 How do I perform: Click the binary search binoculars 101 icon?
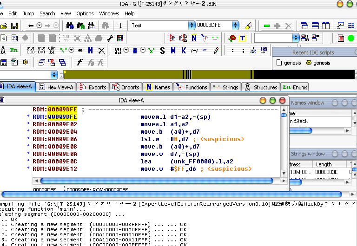tap(91, 26)
